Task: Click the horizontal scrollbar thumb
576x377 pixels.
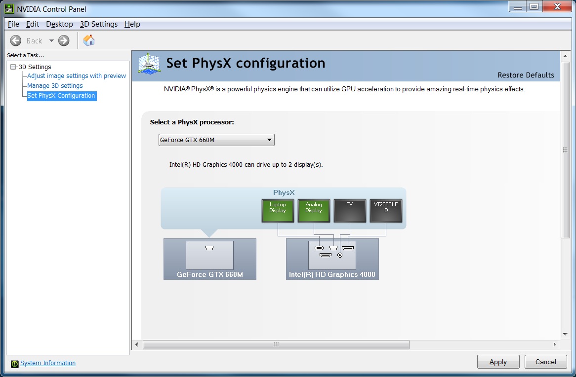Action: 276,345
